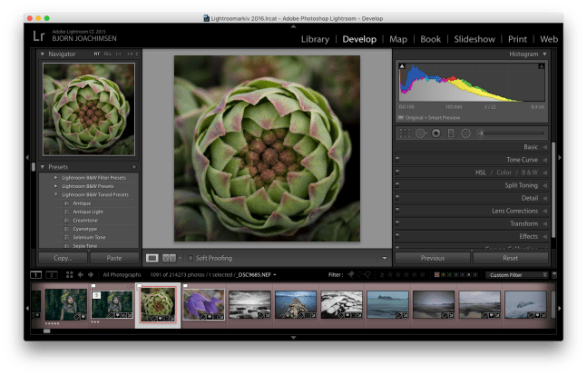
Task: Choose the Graduated Filter tool
Action: point(450,133)
